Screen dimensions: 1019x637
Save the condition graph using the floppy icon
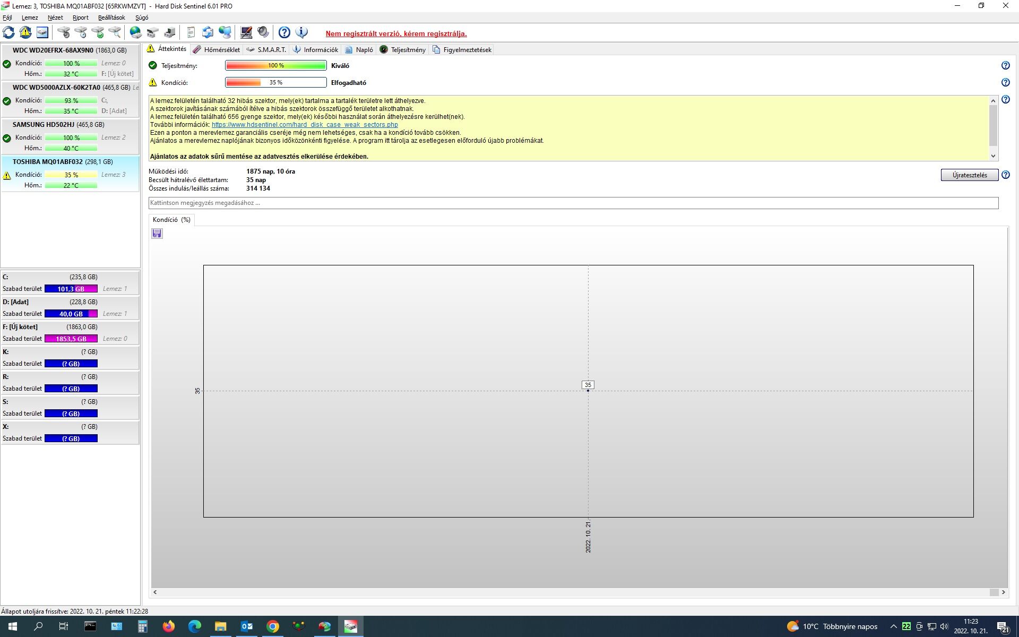pyautogui.click(x=157, y=234)
